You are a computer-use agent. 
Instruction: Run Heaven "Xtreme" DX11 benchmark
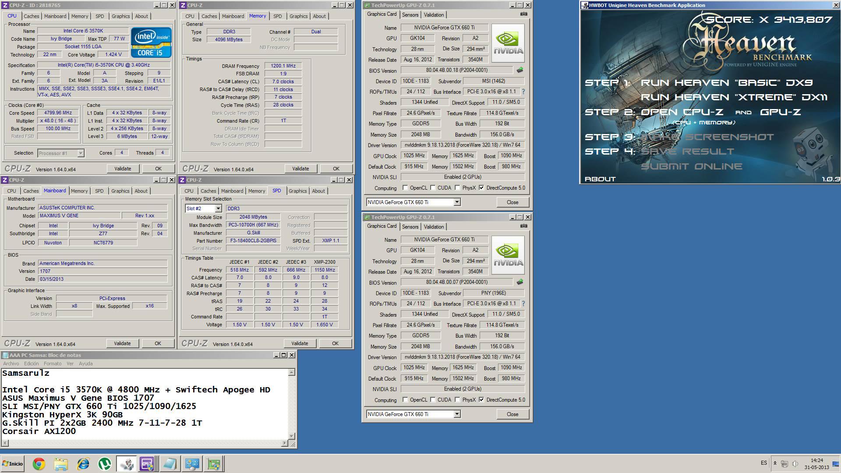coord(734,97)
